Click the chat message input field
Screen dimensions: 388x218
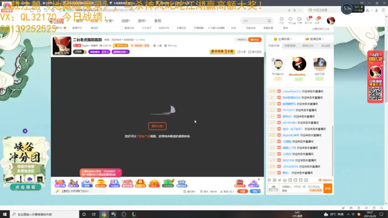coord(302,188)
